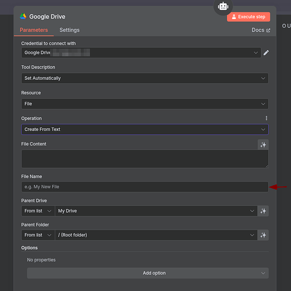Expand the Tool Description dropdown set to Set Automatically

145,78
